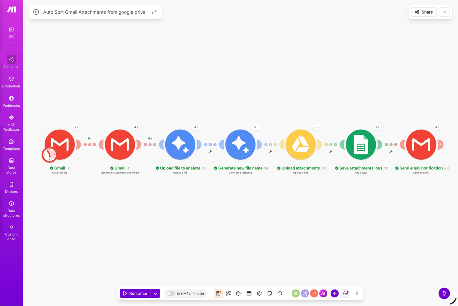Select Send email notification module

tap(421, 145)
